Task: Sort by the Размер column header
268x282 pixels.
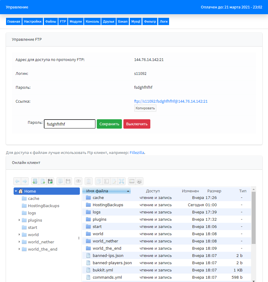Action: [214, 191]
